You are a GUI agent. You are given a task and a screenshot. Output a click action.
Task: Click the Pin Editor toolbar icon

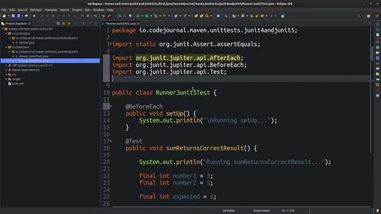283,16
